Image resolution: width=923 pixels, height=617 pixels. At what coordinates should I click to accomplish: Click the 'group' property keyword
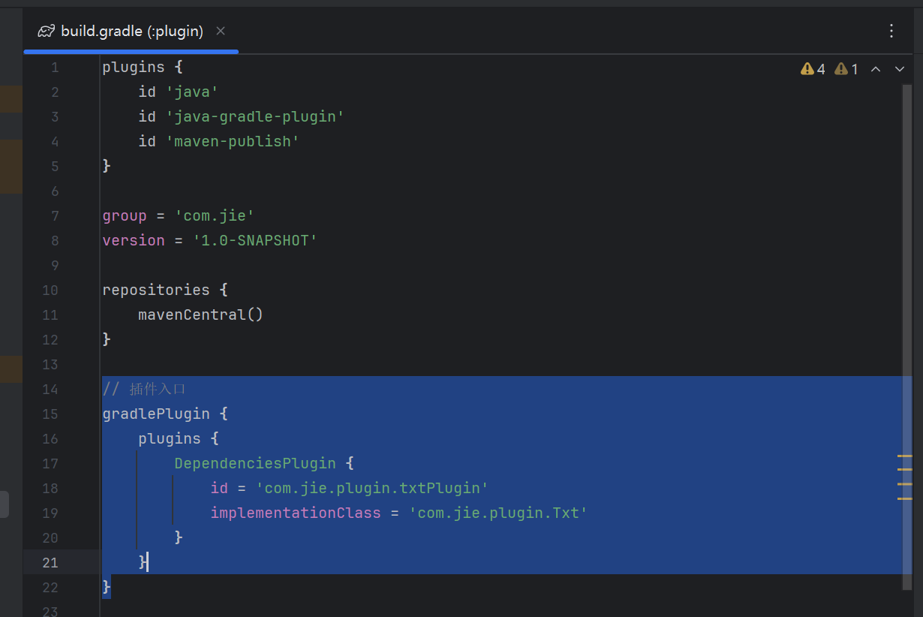pos(125,215)
